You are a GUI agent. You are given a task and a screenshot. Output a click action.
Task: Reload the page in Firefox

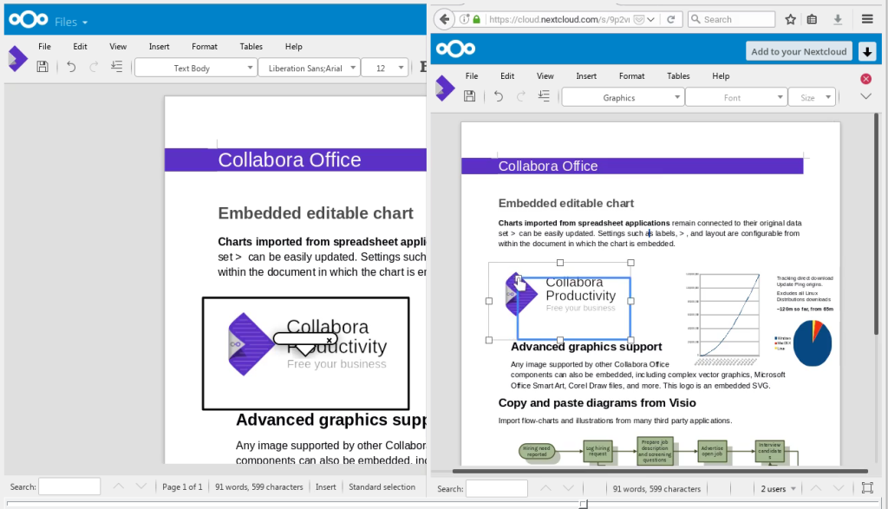pos(671,19)
